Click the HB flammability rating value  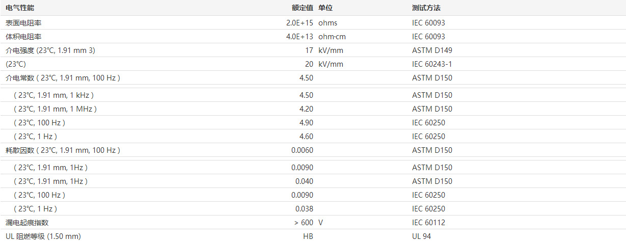tap(308, 236)
